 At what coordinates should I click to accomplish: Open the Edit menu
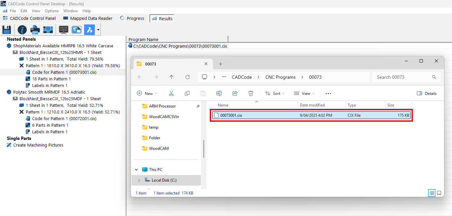[x=24, y=11]
